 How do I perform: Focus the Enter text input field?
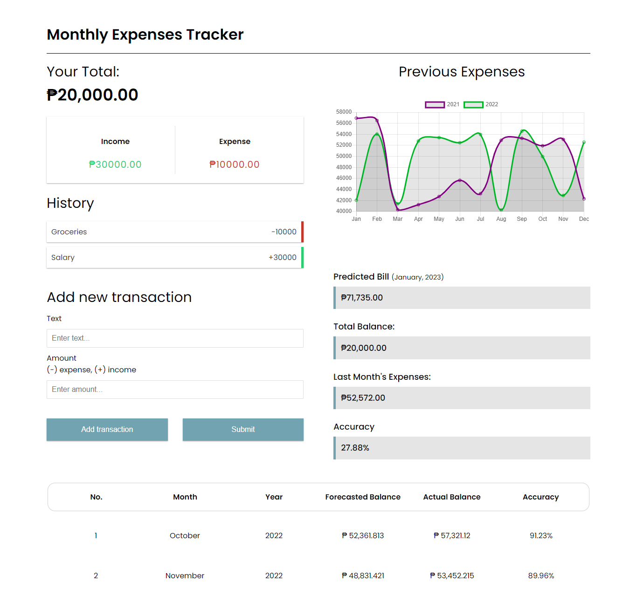(175, 338)
